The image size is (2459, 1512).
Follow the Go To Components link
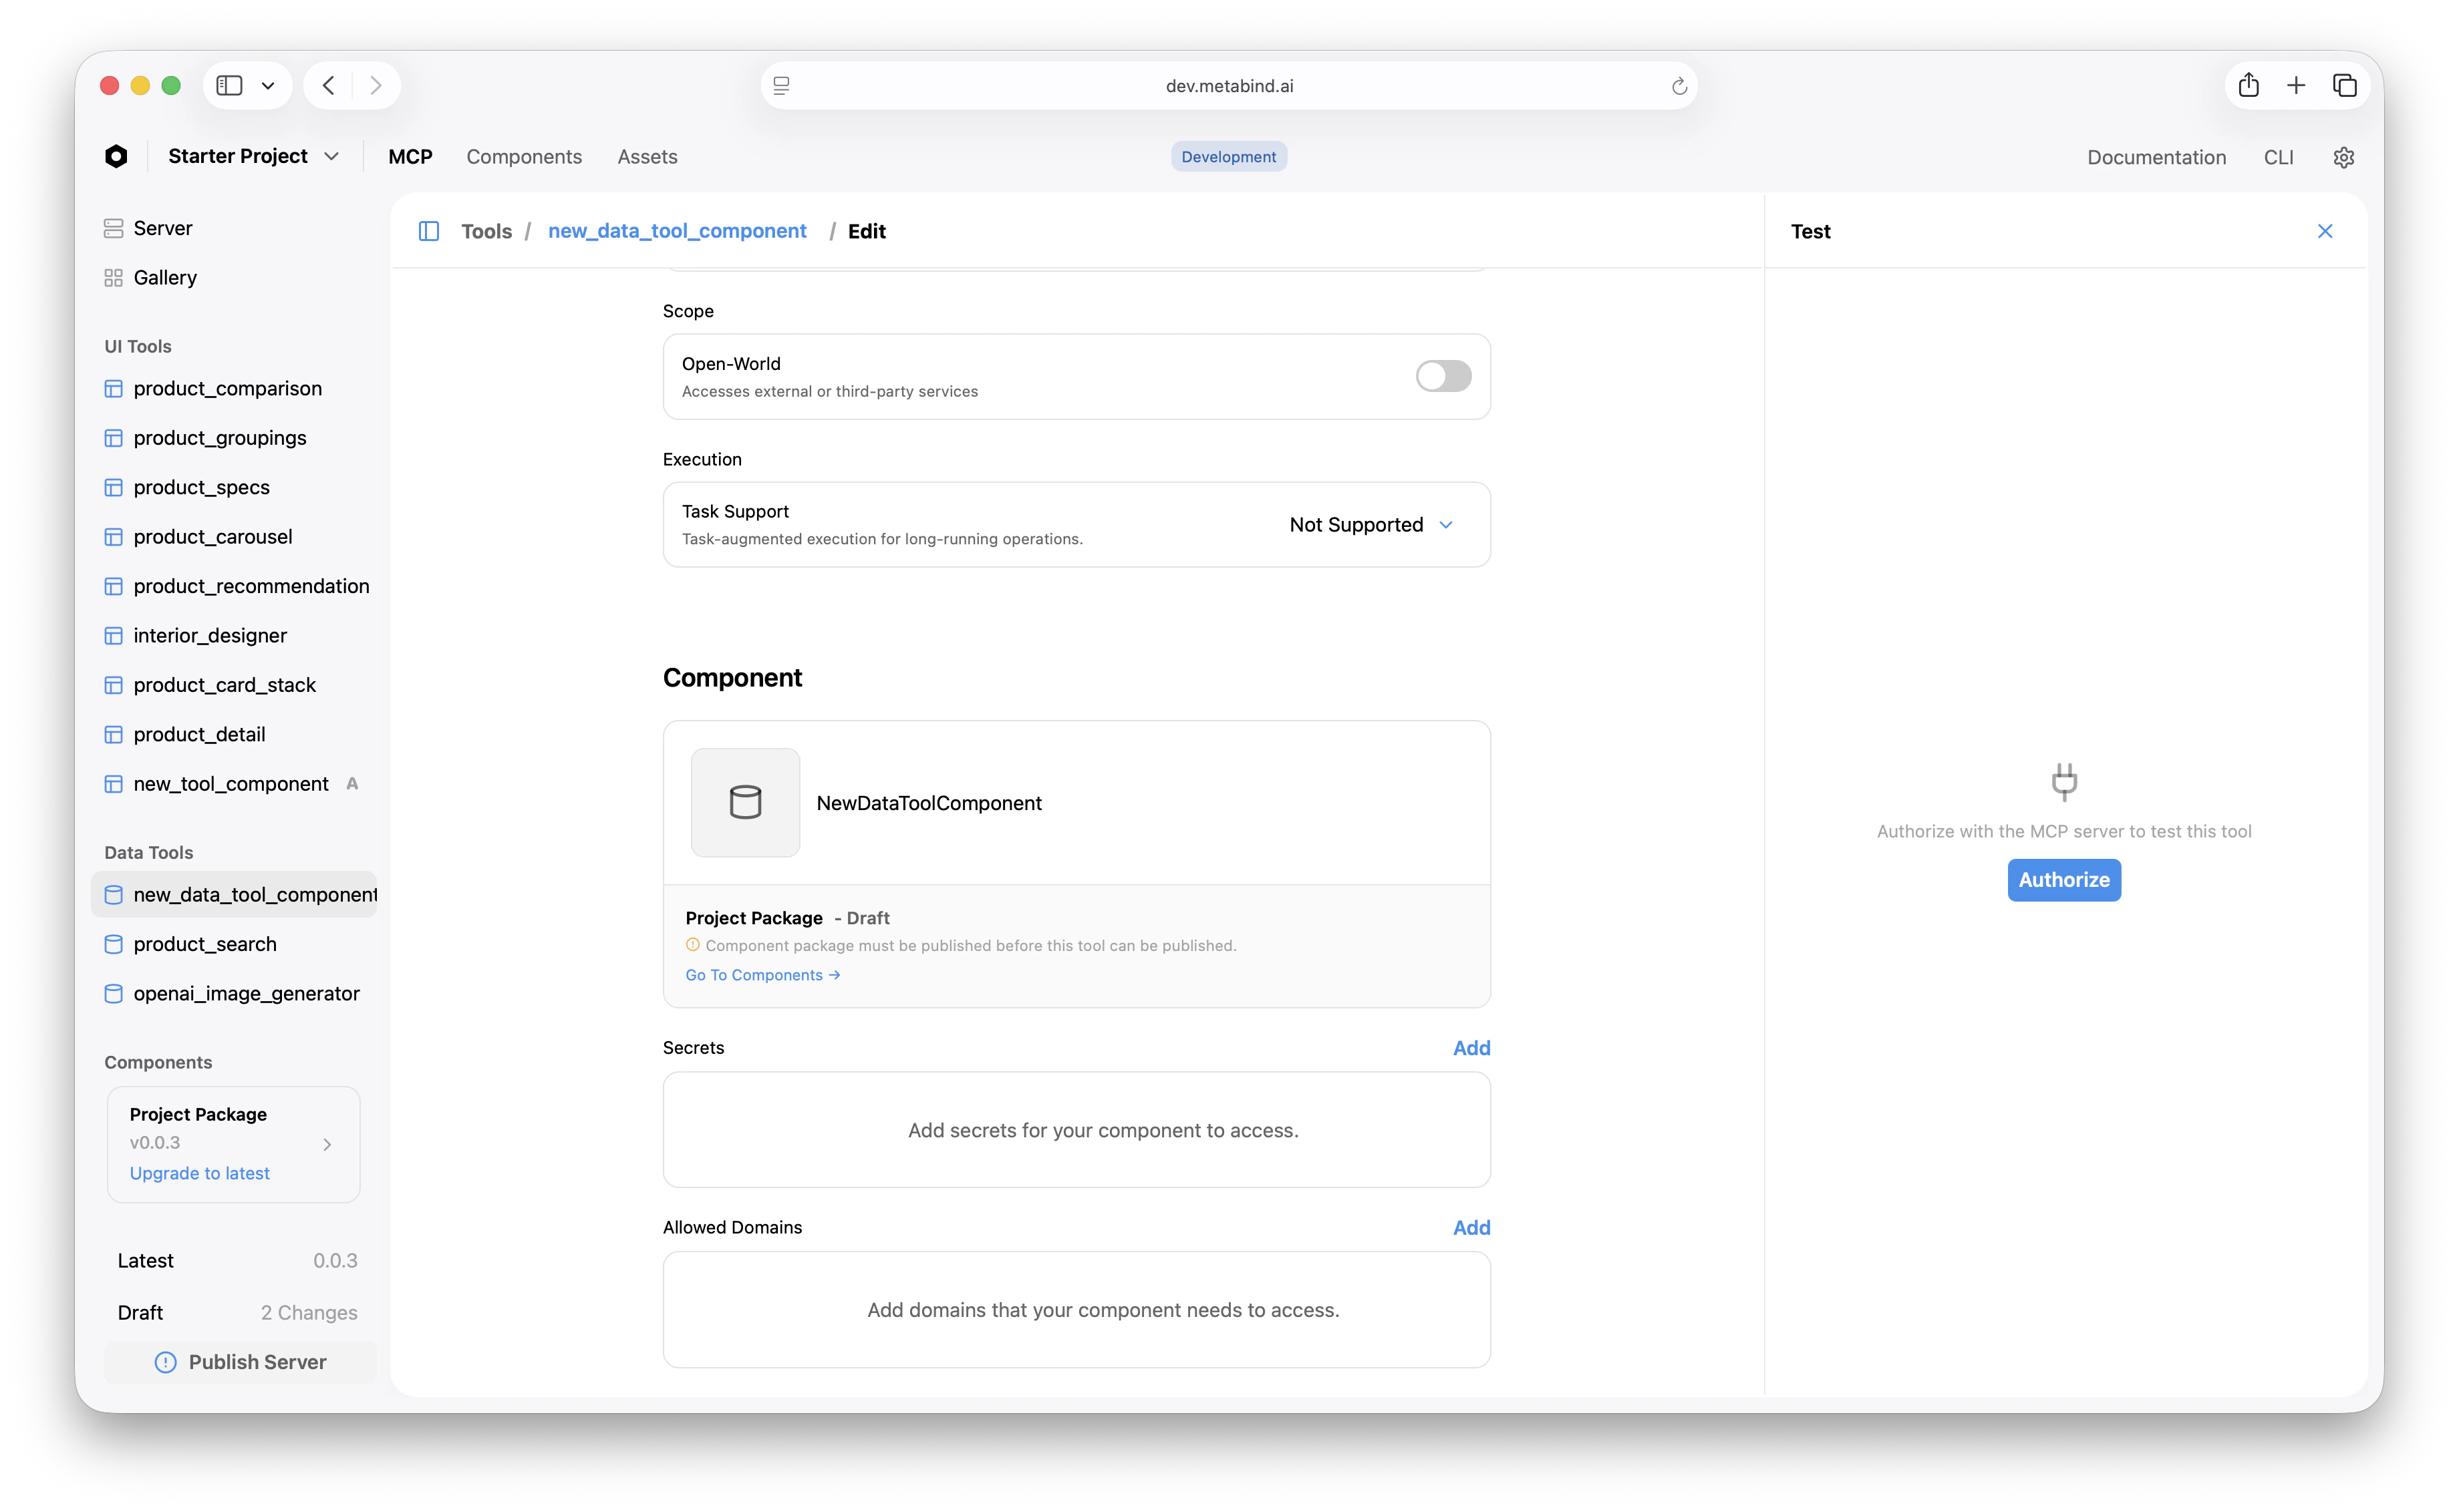click(762, 975)
